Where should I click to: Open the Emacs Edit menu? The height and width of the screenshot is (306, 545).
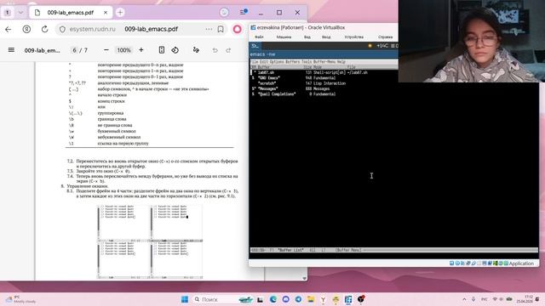264,62
